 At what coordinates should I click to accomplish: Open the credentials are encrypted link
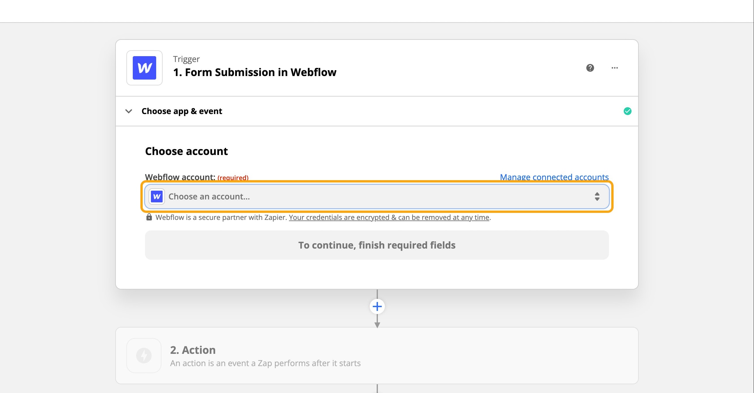click(389, 218)
